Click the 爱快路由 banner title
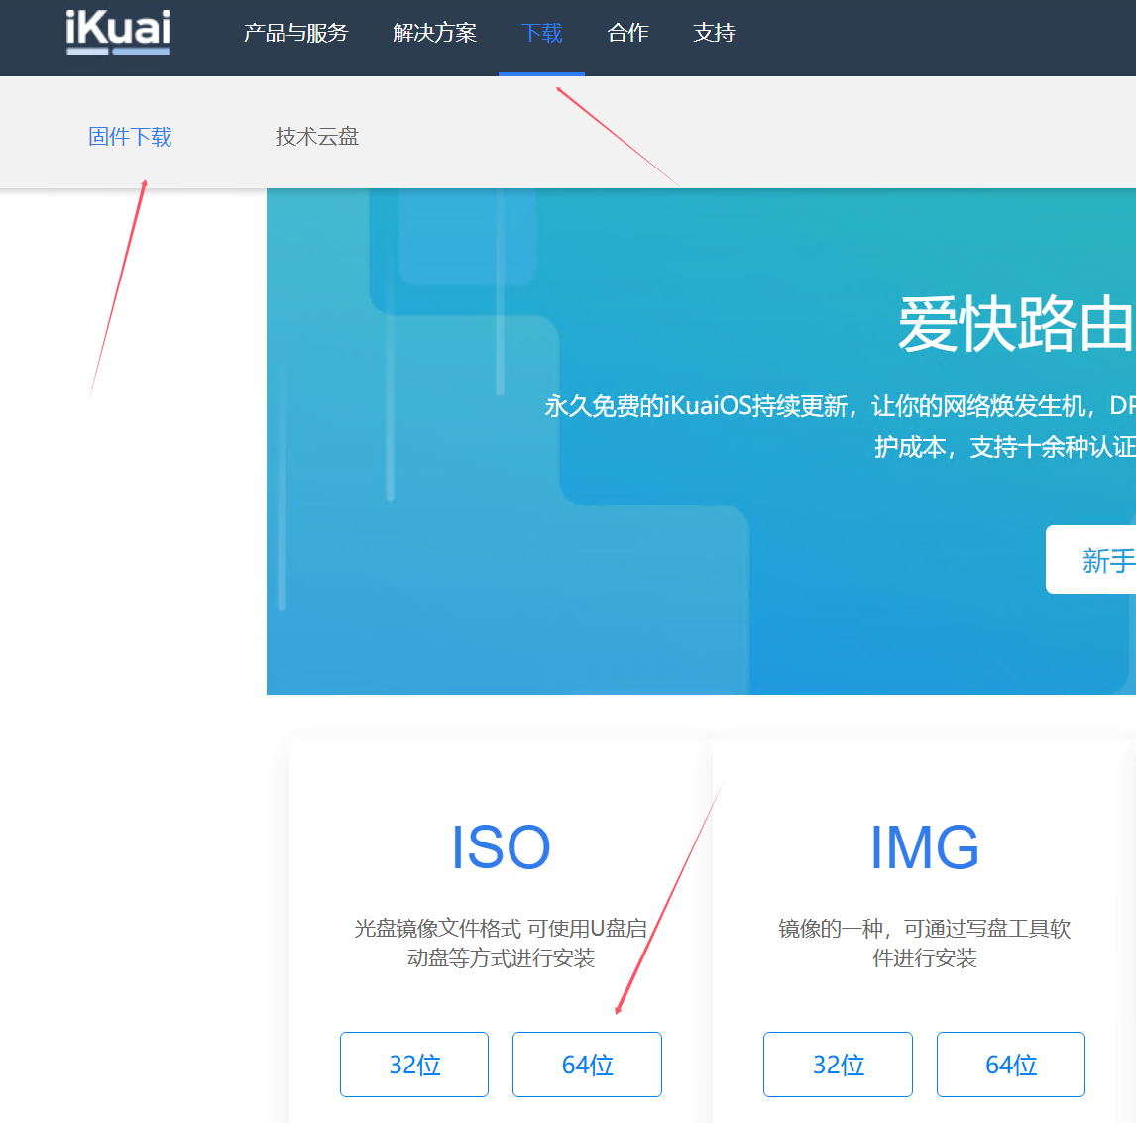 pyautogui.click(x=1016, y=324)
